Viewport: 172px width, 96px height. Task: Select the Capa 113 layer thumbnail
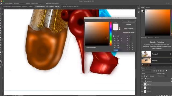(145, 88)
